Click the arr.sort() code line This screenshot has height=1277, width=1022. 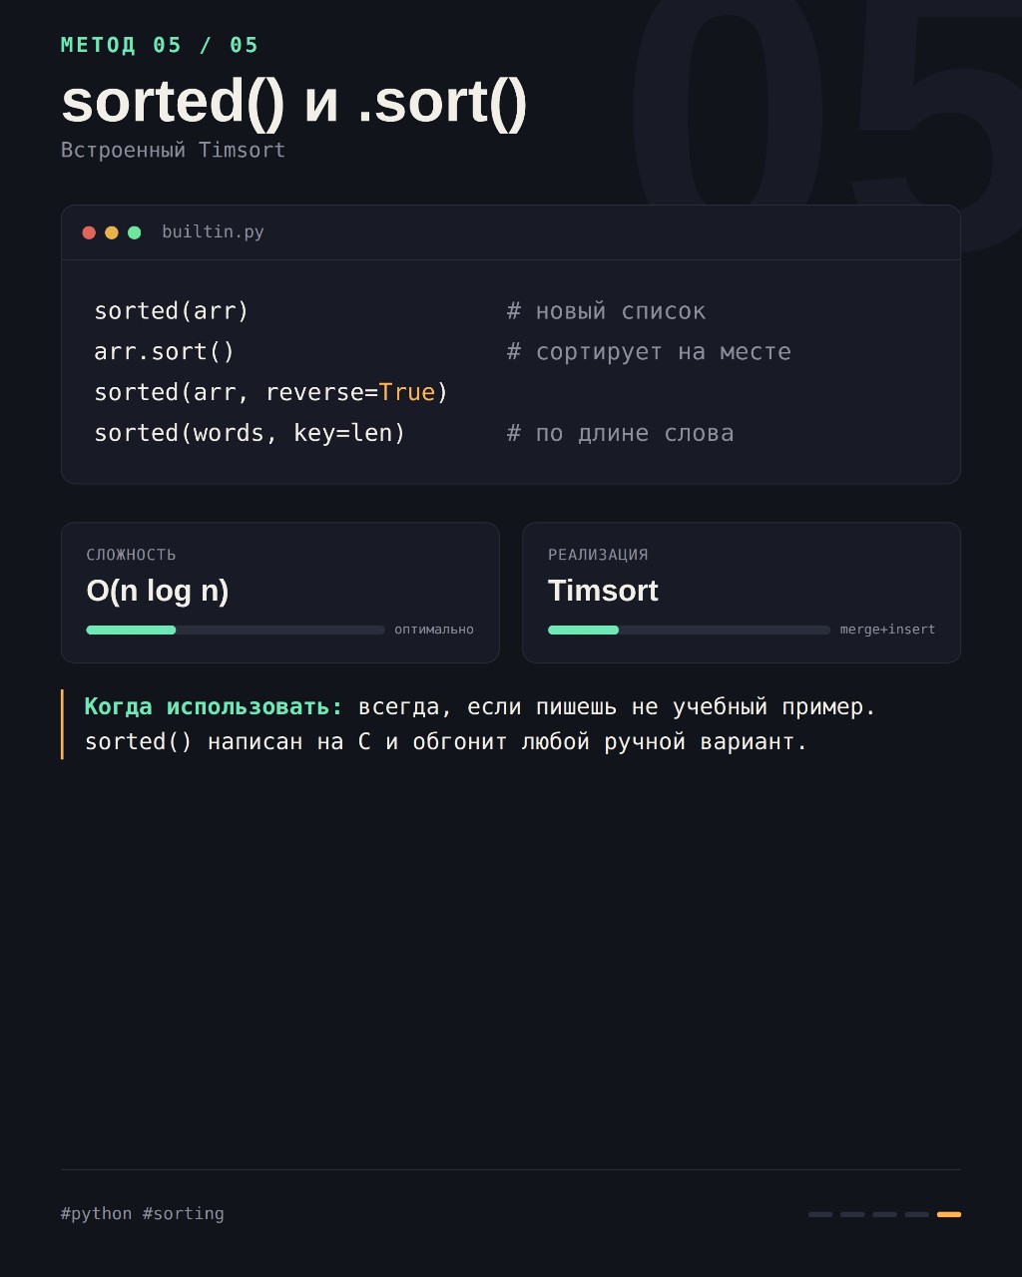pos(165,352)
